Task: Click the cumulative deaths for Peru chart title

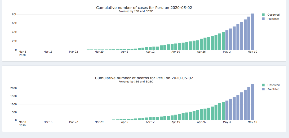Action: click(x=144, y=78)
